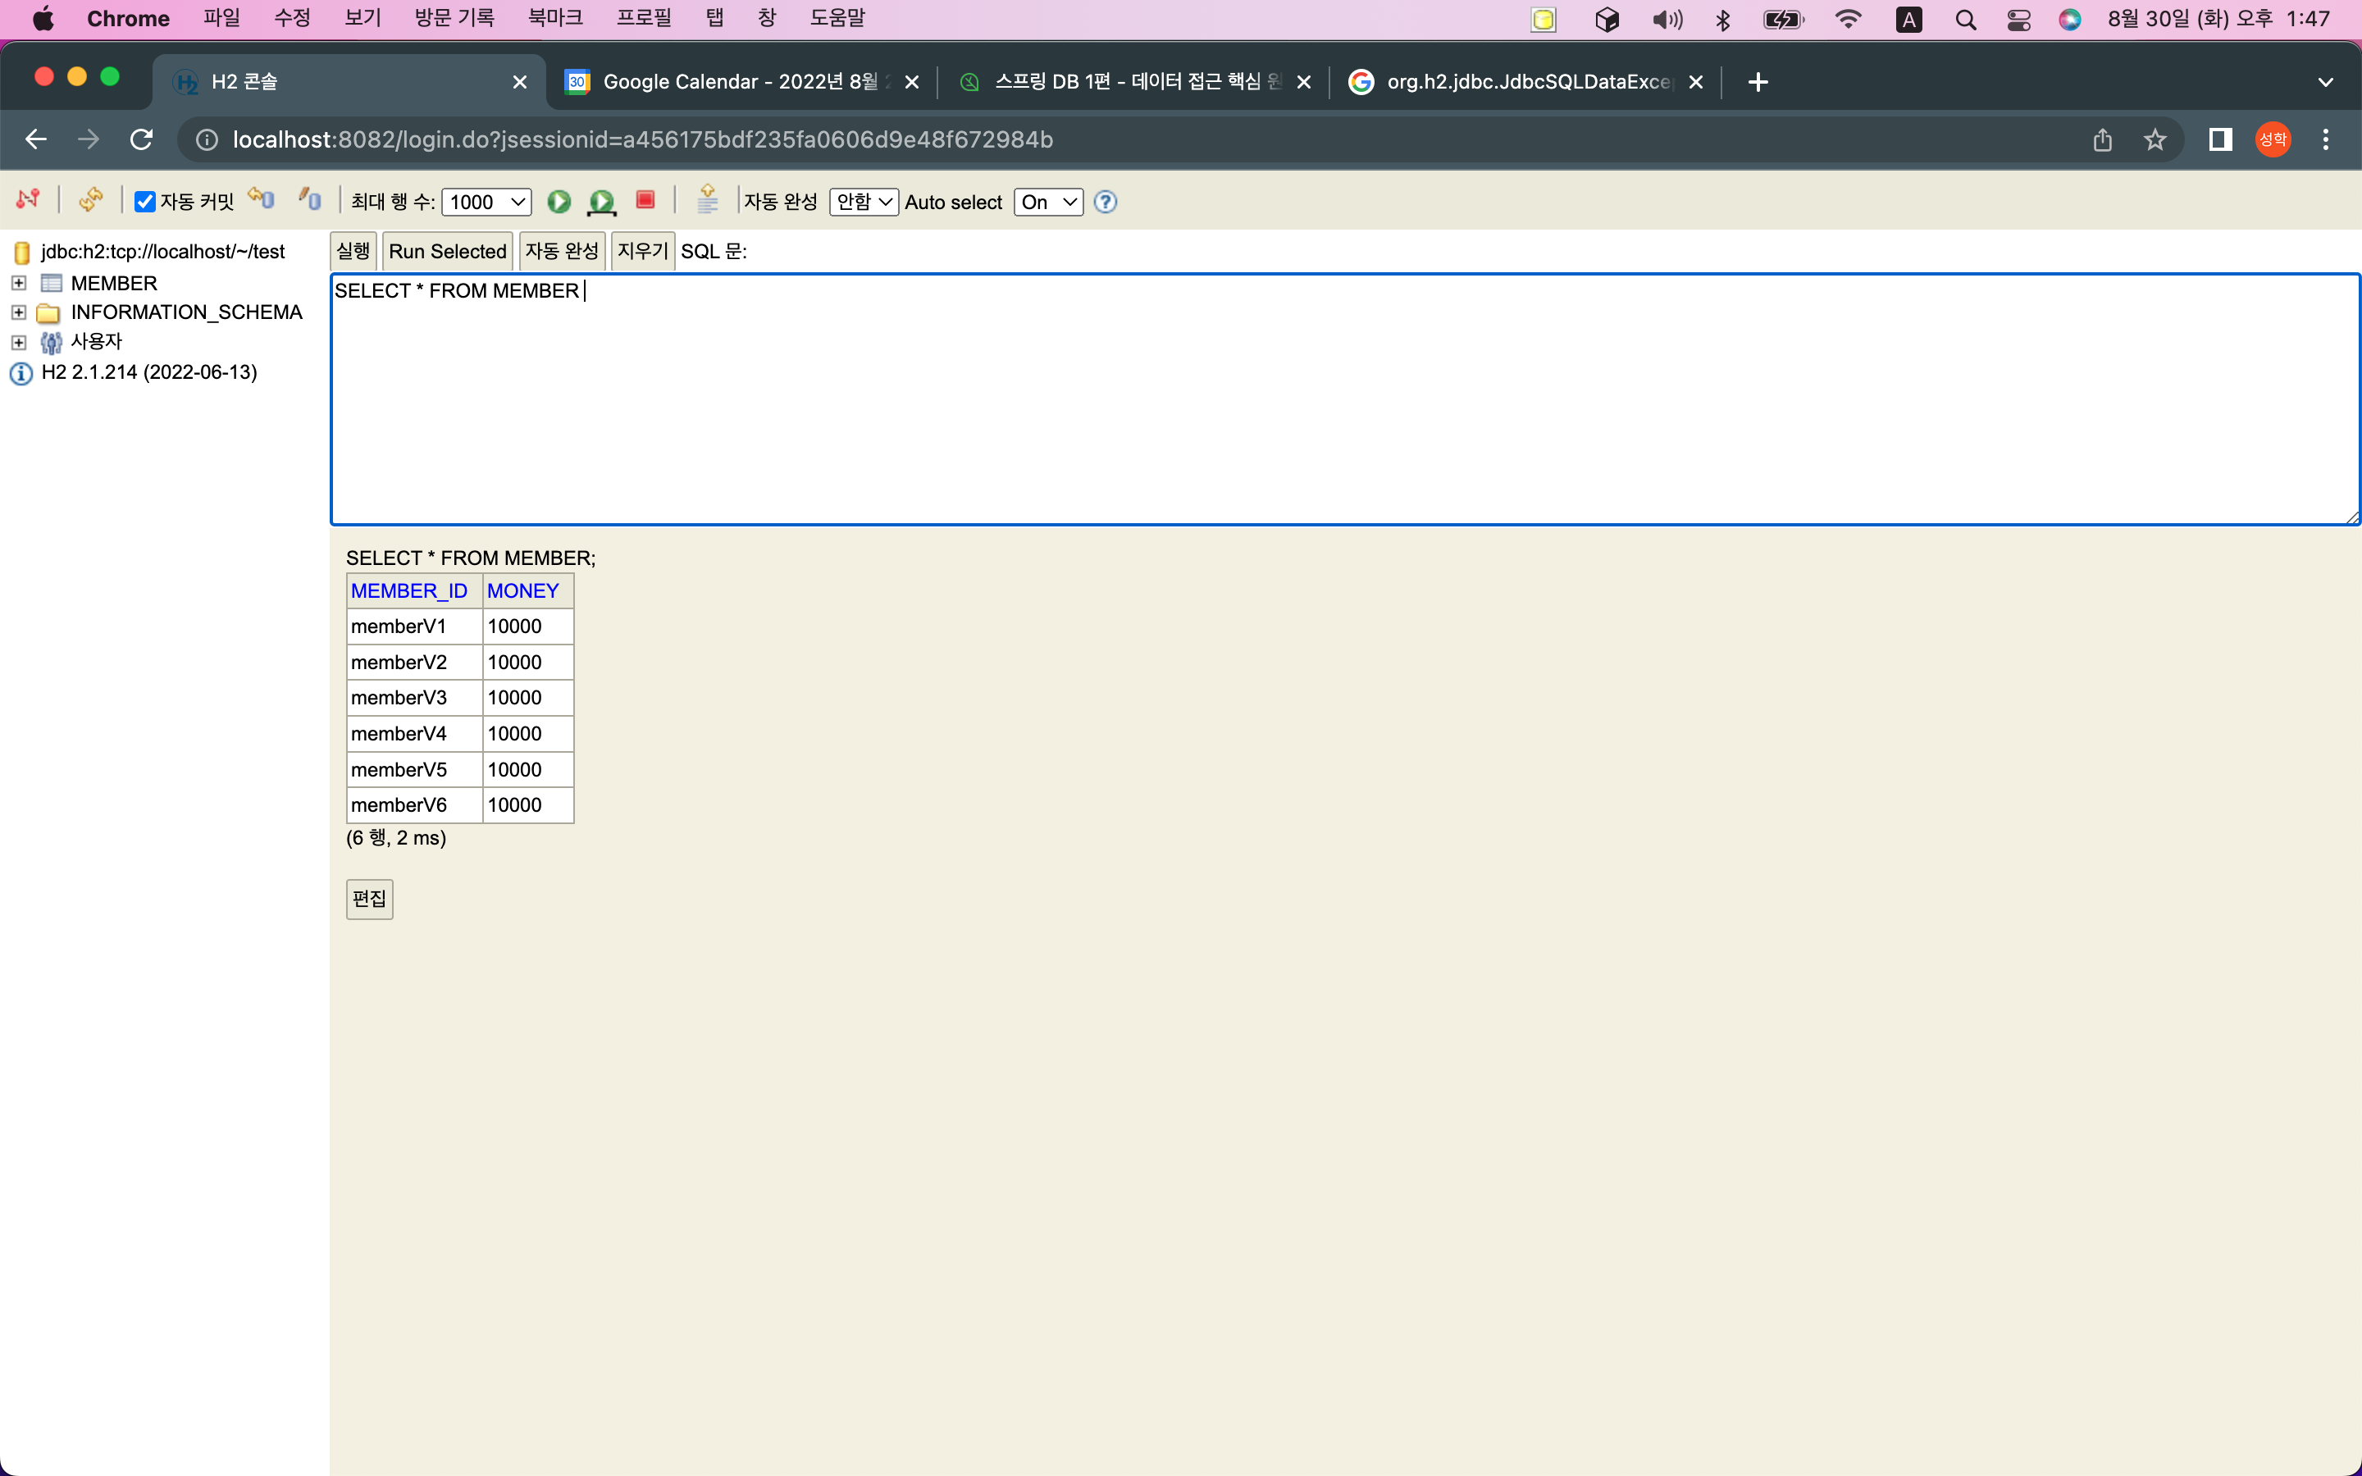Screen dimensions: 2362x1476
Task: Click the 실행 (Execute) button
Action: click(355, 250)
